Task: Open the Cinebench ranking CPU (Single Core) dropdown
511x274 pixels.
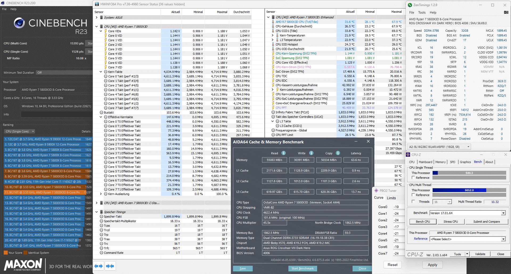Action: pos(20,131)
